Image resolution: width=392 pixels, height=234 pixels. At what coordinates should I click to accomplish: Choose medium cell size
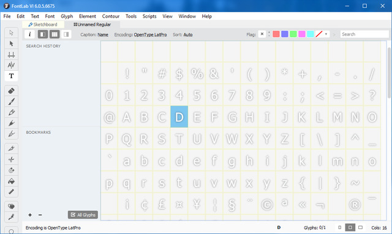(x=350, y=227)
